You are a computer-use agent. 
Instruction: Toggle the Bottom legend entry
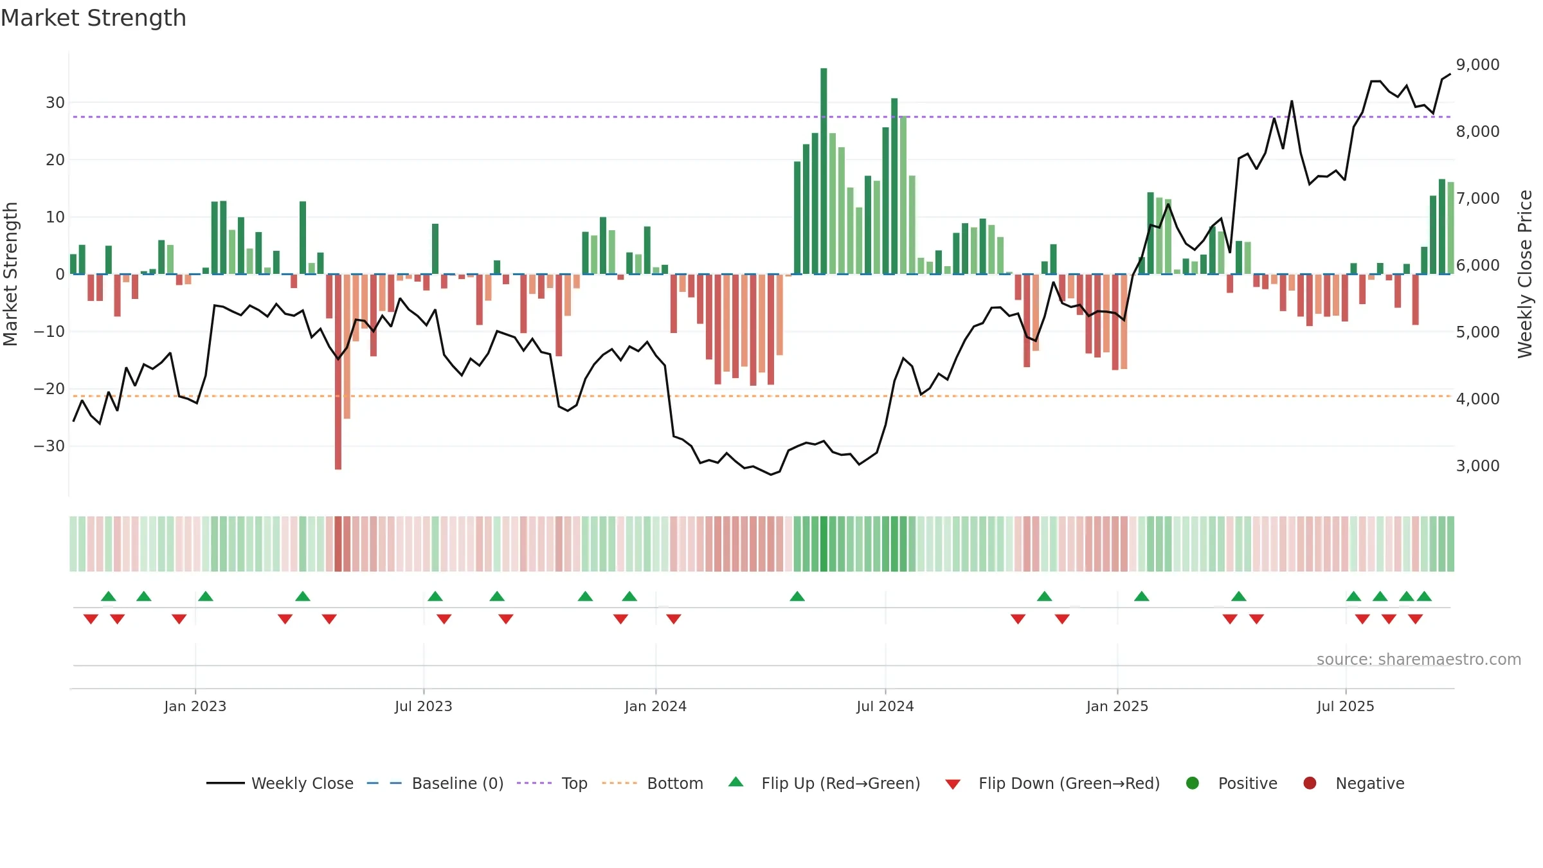tap(653, 783)
